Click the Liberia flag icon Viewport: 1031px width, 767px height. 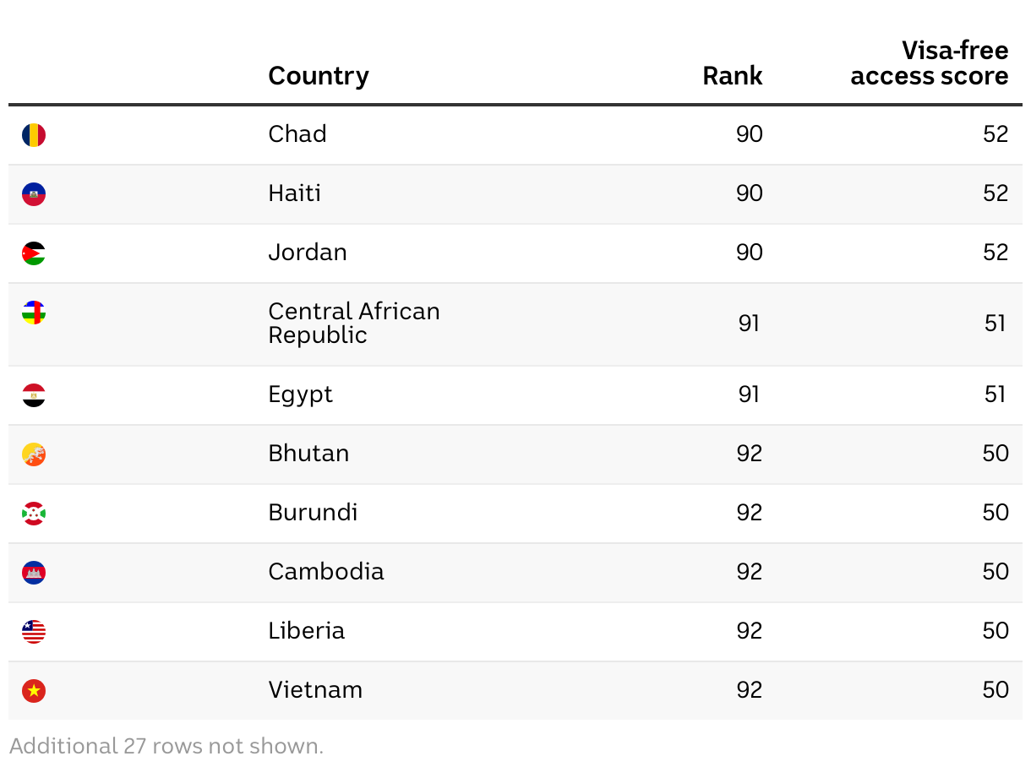[x=34, y=632]
